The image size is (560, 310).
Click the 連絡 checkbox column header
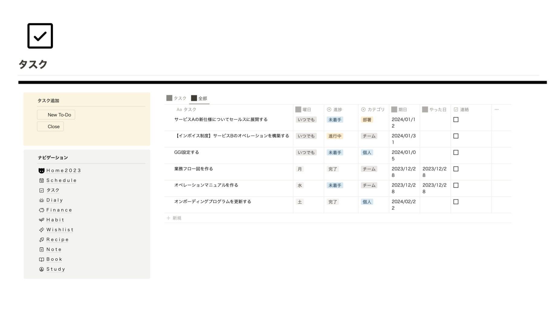point(471,109)
